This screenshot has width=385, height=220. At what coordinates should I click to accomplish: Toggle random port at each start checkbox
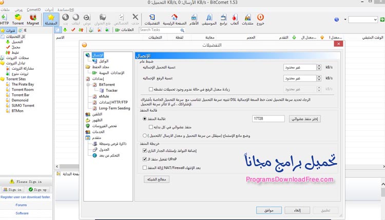point(151,127)
